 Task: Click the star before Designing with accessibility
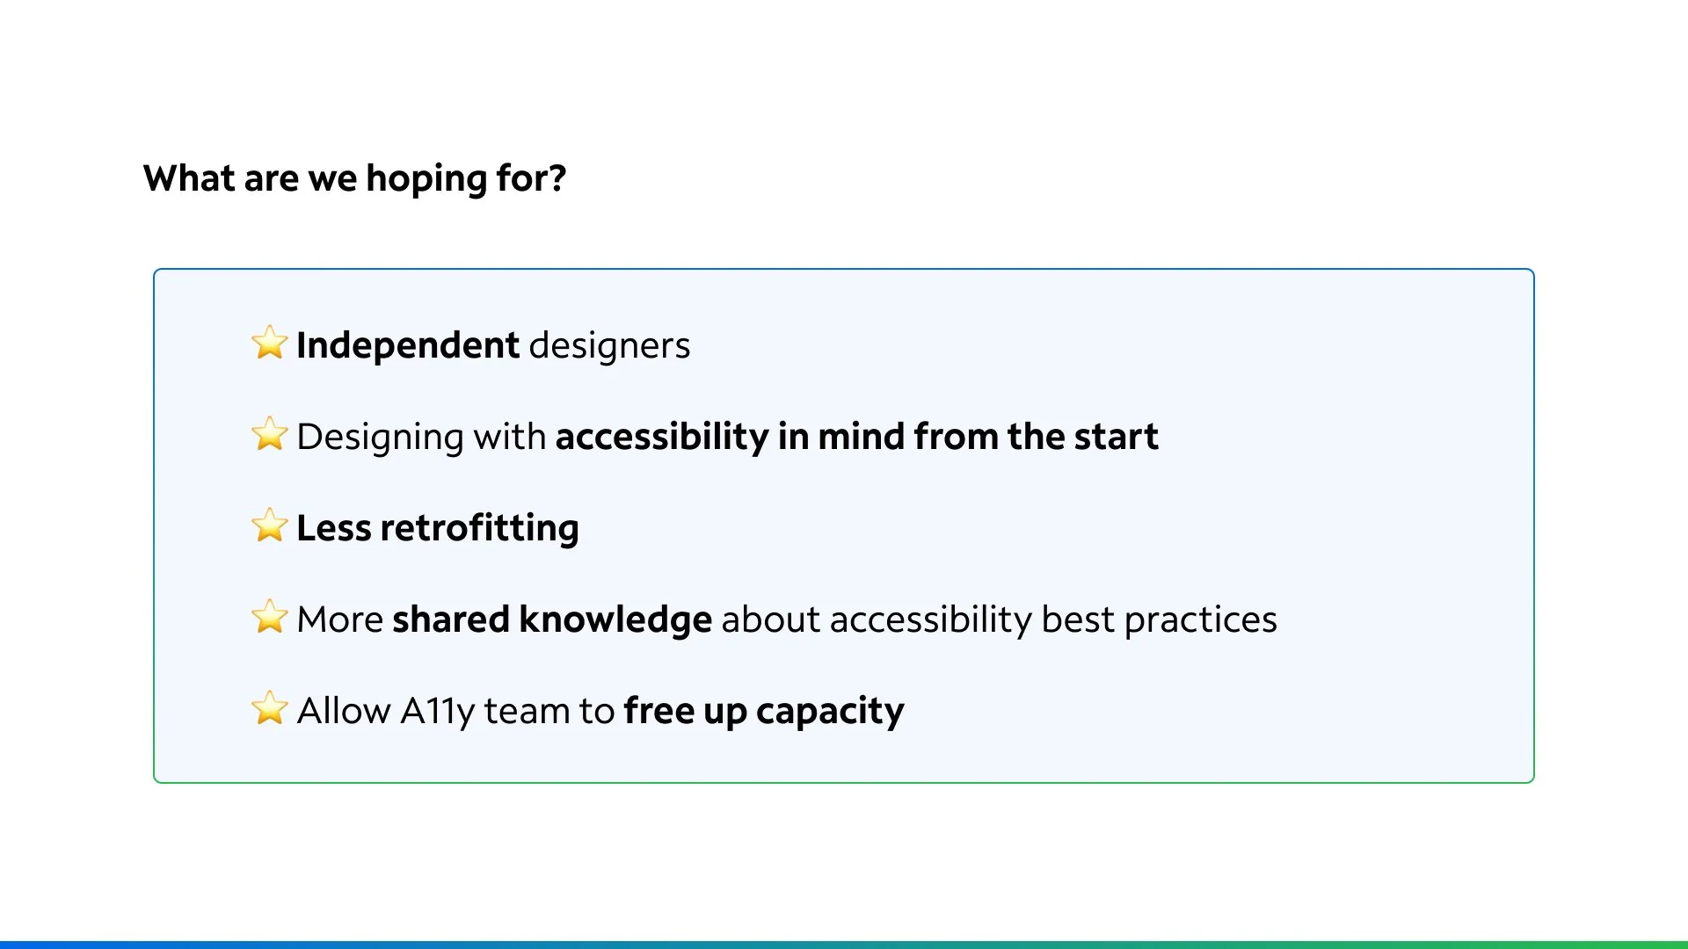269,434
